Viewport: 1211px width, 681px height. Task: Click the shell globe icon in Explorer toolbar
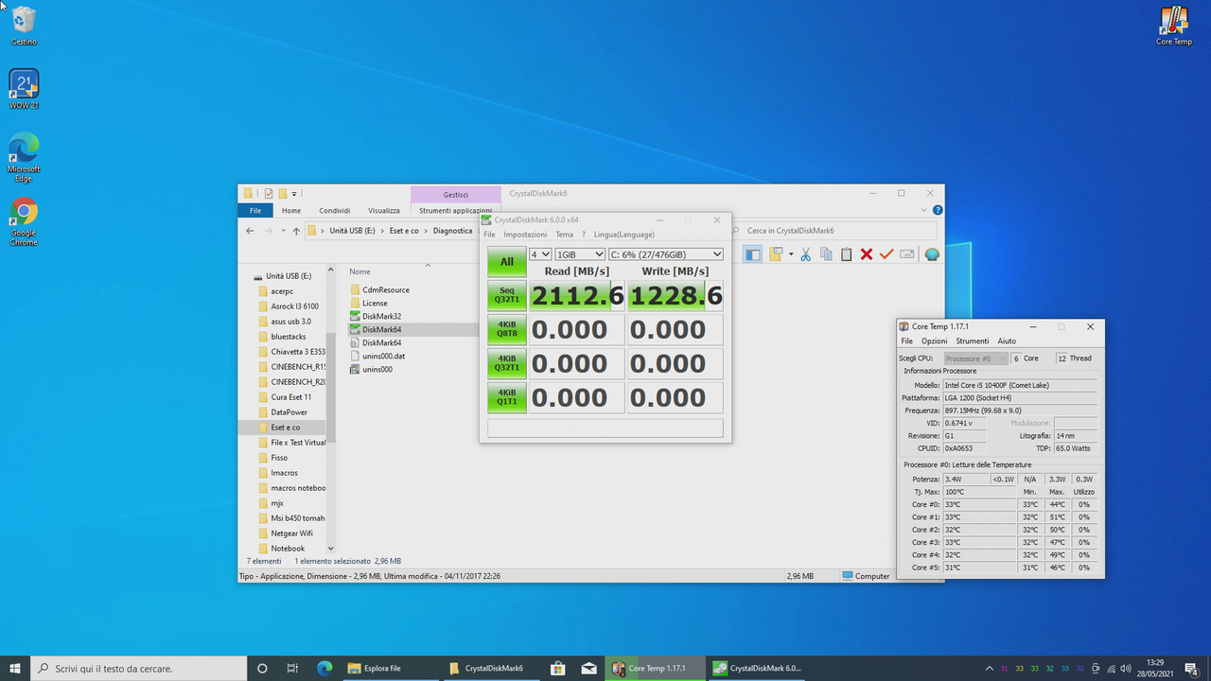click(x=932, y=254)
